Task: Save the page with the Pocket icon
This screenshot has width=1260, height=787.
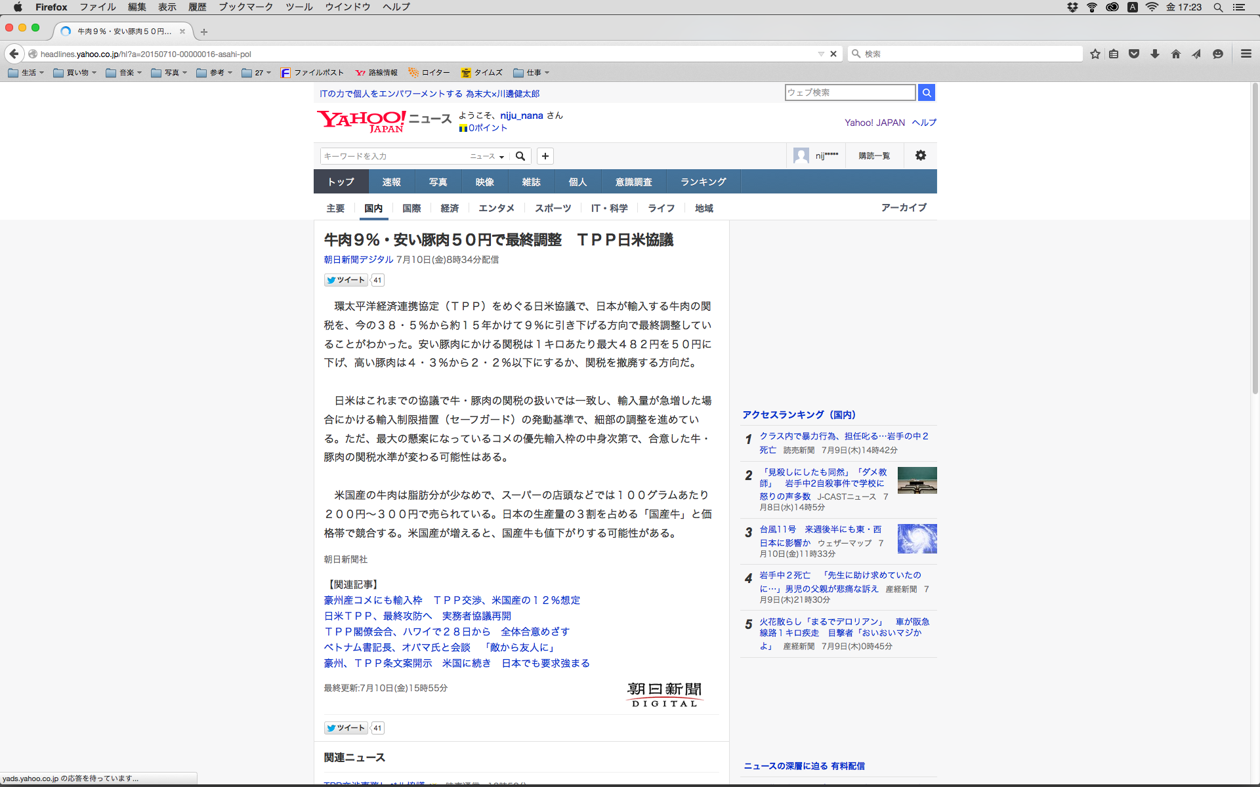Action: click(x=1134, y=54)
